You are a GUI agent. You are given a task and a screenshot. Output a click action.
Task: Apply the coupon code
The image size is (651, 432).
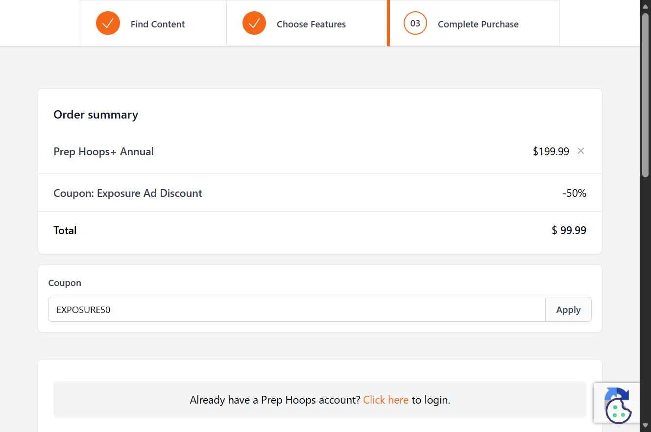click(568, 310)
